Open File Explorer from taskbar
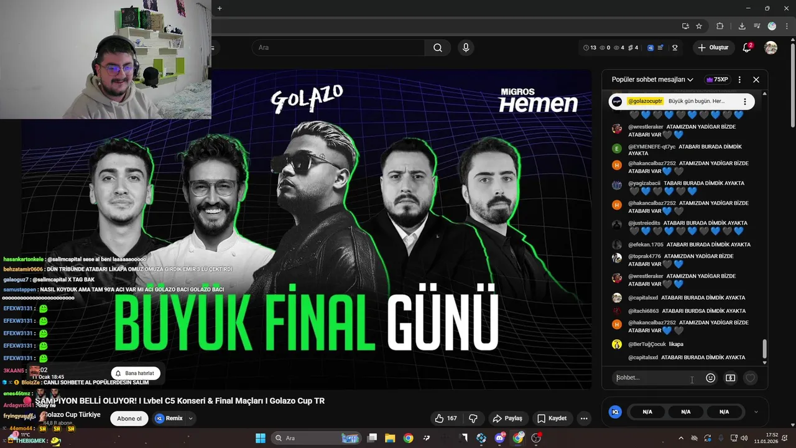The width and height of the screenshot is (796, 448). (390, 438)
